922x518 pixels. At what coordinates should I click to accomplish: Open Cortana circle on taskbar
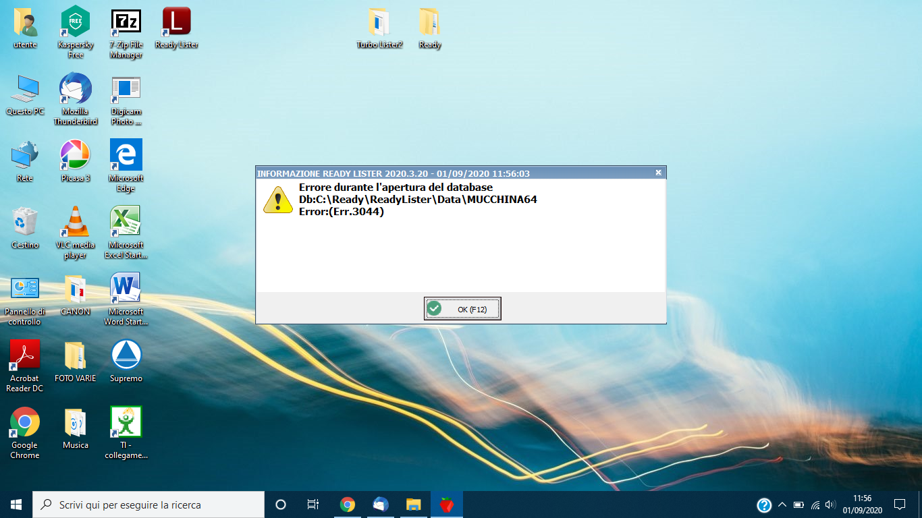click(x=281, y=505)
